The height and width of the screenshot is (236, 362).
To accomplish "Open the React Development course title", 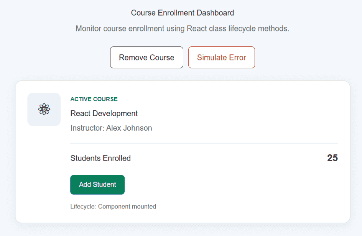I will pos(104,113).
